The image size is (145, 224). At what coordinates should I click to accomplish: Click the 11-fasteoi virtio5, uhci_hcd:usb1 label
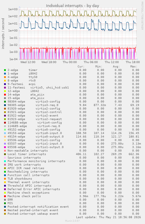(38, 87)
